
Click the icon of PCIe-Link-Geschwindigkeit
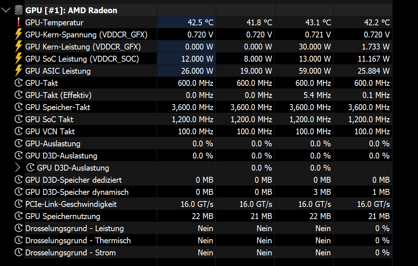[19, 204]
